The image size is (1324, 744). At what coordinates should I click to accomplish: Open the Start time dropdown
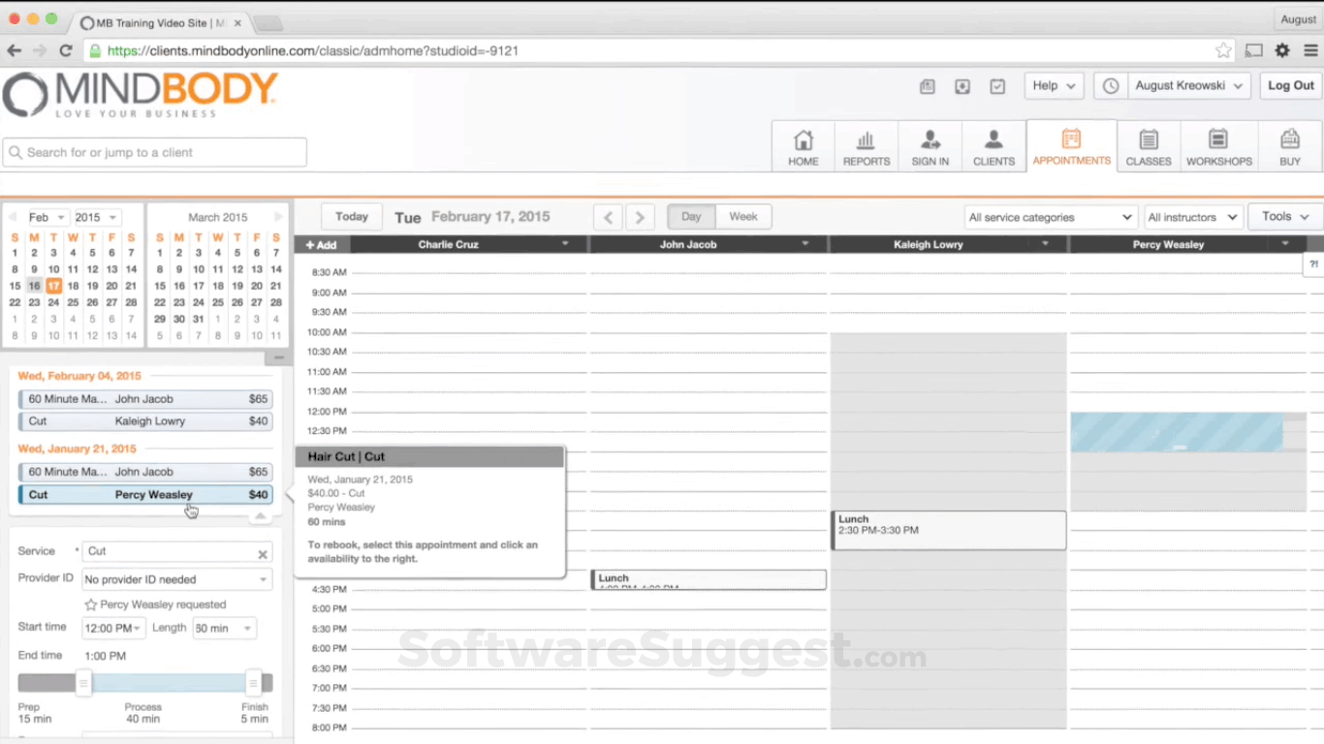coord(113,629)
